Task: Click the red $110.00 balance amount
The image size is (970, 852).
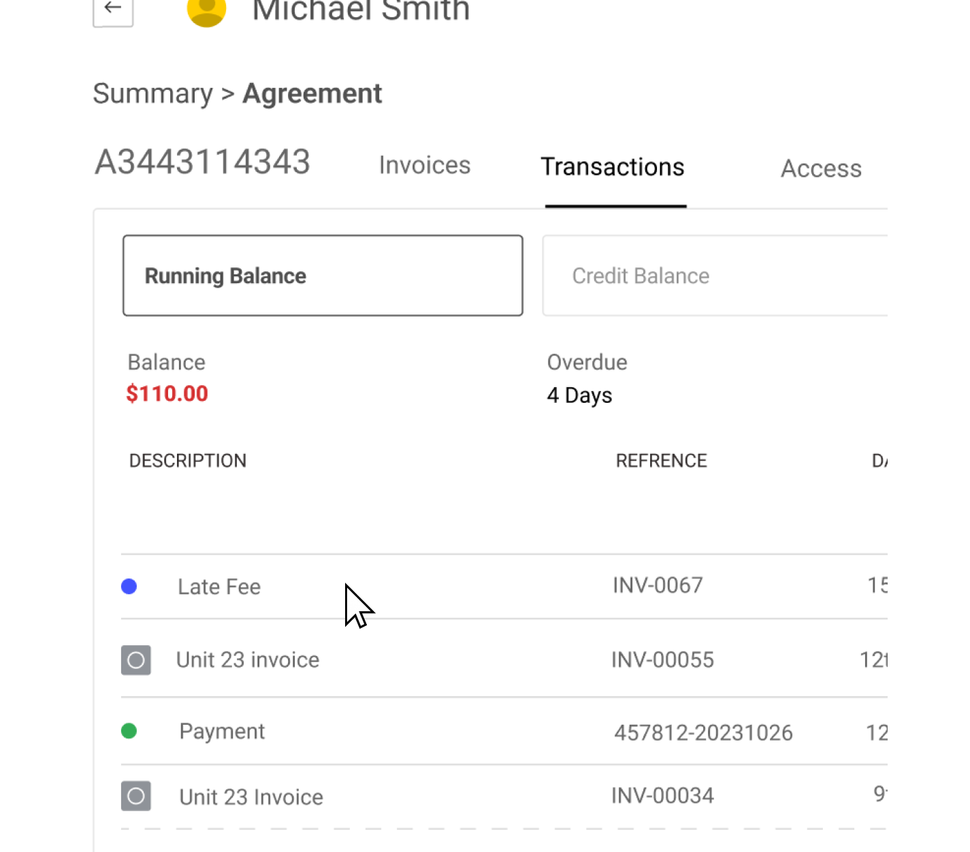Action: click(x=167, y=393)
